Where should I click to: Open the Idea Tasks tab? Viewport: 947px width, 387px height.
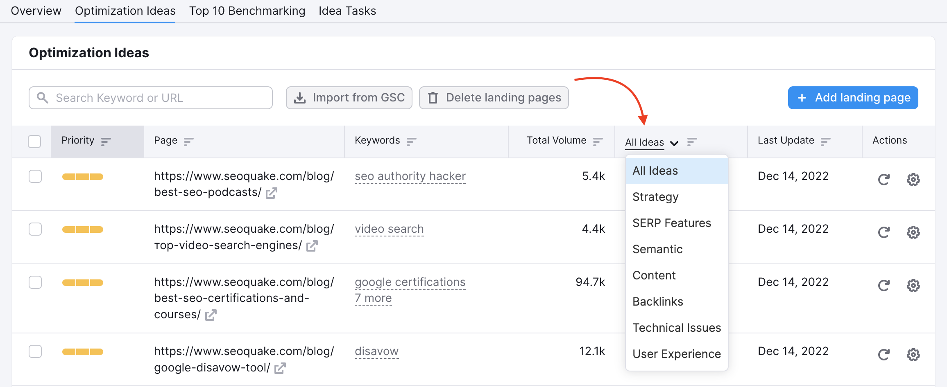point(347,11)
